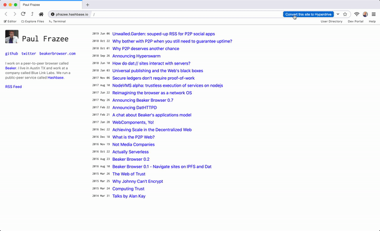Open Announcing Hyperswarm post
This screenshot has height=231, width=380.
coord(136,56)
